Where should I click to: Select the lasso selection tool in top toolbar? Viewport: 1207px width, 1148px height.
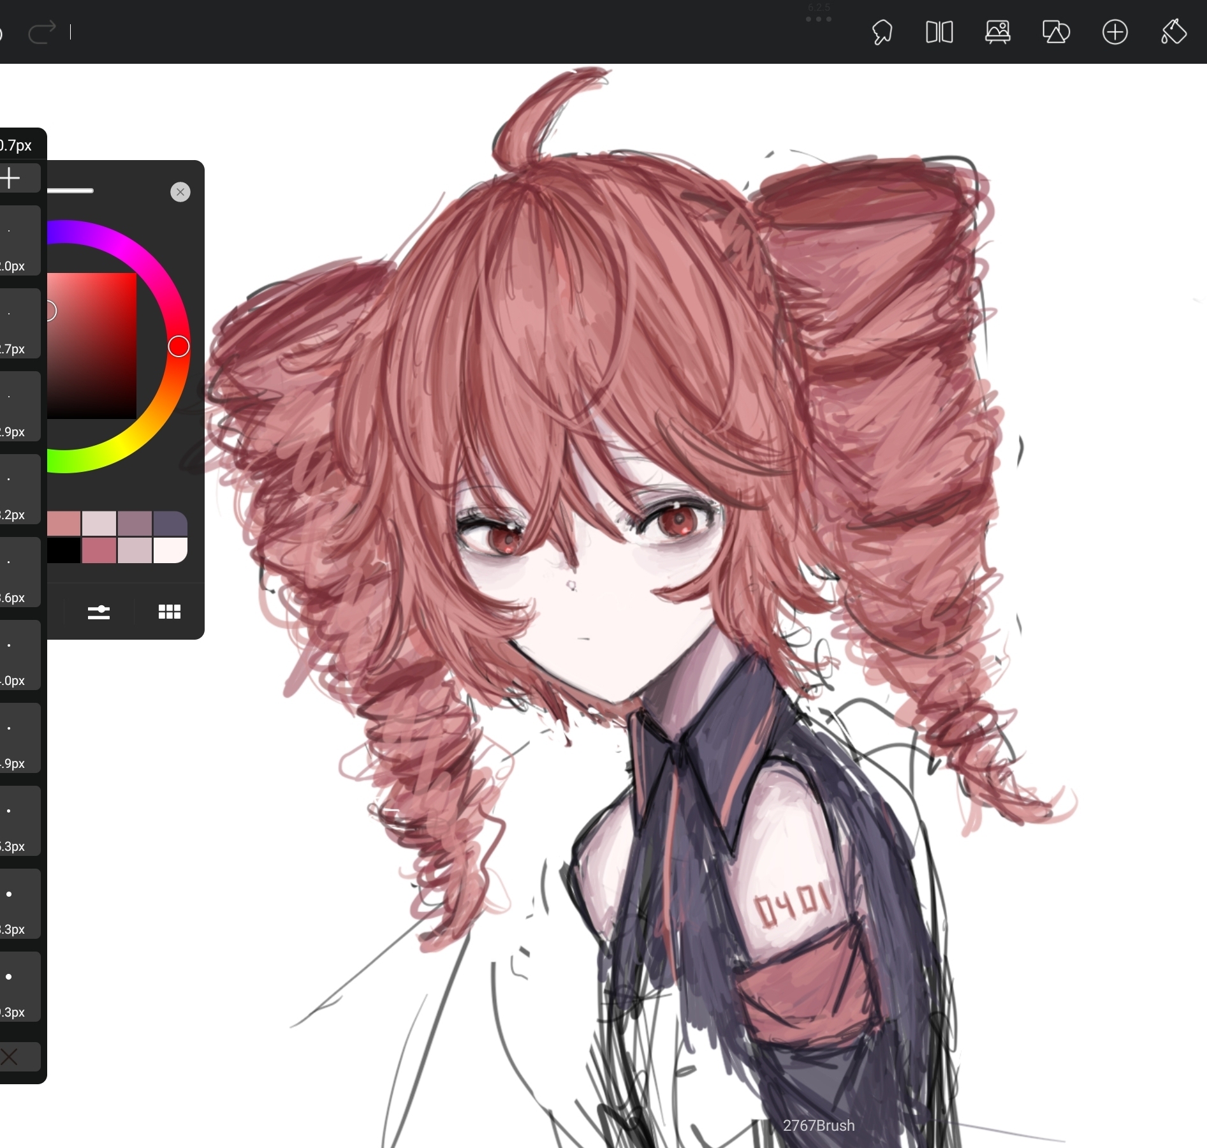[882, 32]
